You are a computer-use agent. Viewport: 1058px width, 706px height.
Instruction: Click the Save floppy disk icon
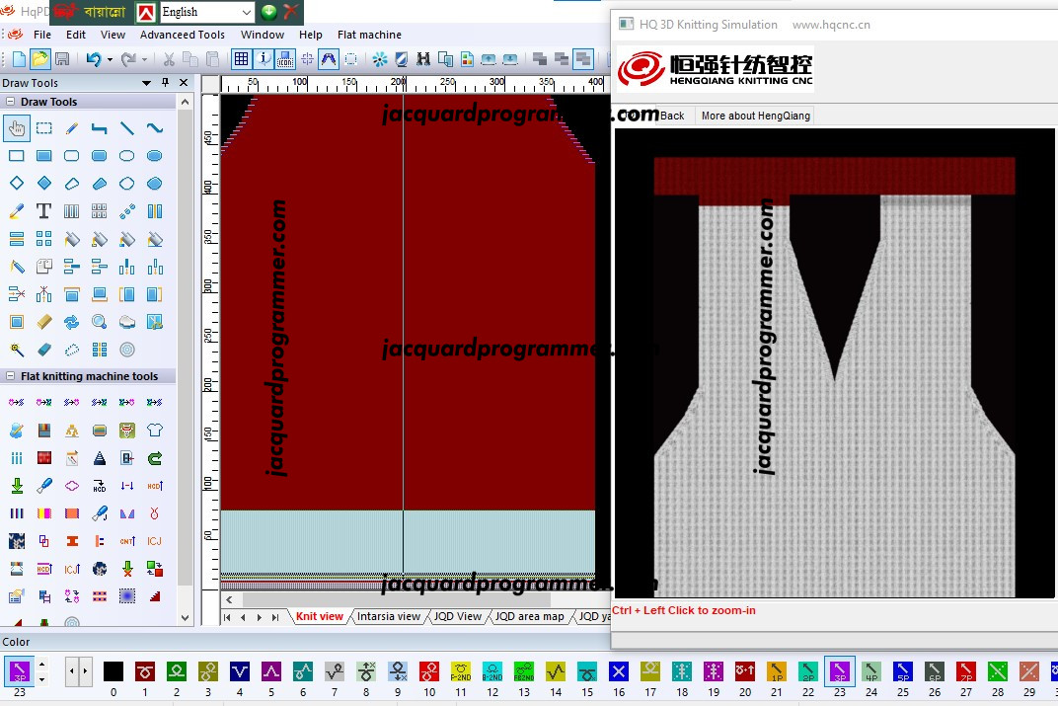[x=62, y=59]
